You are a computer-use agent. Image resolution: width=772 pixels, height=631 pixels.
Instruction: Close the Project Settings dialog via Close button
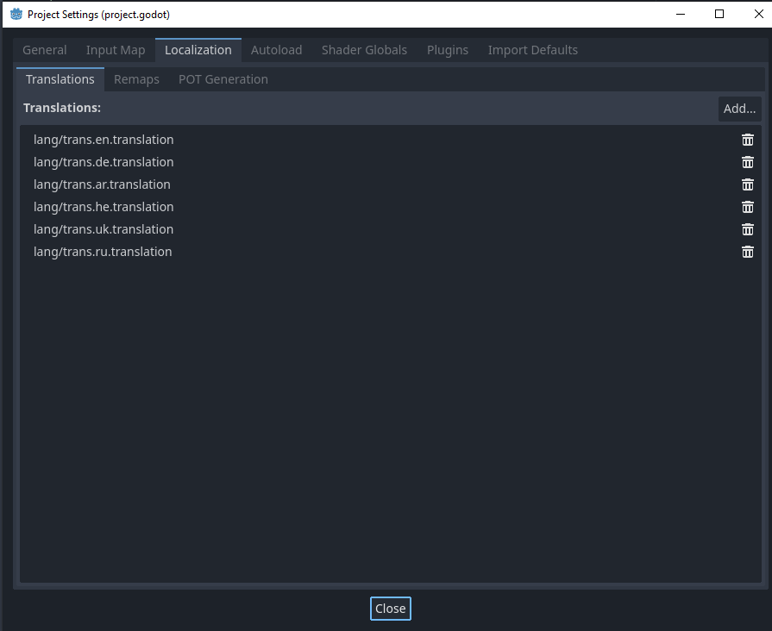pos(391,609)
